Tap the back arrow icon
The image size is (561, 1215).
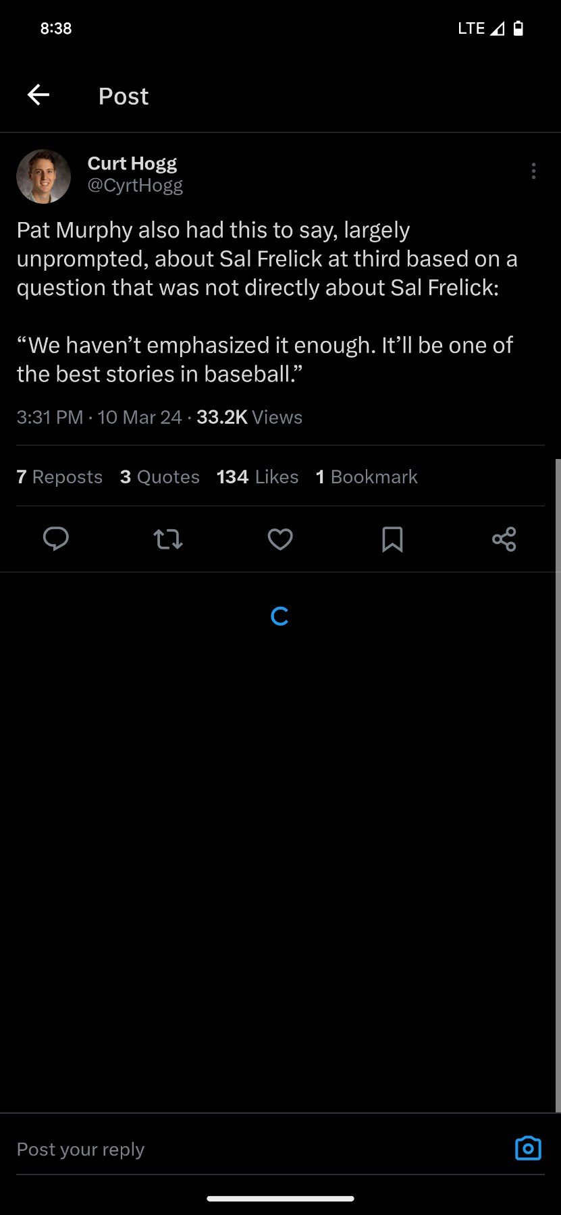(38, 95)
